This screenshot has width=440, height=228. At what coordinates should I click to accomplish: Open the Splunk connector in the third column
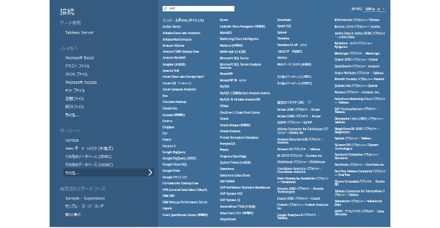282,32
